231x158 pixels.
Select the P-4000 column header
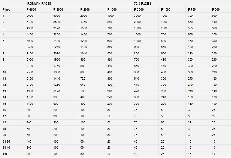[x=58, y=10]
